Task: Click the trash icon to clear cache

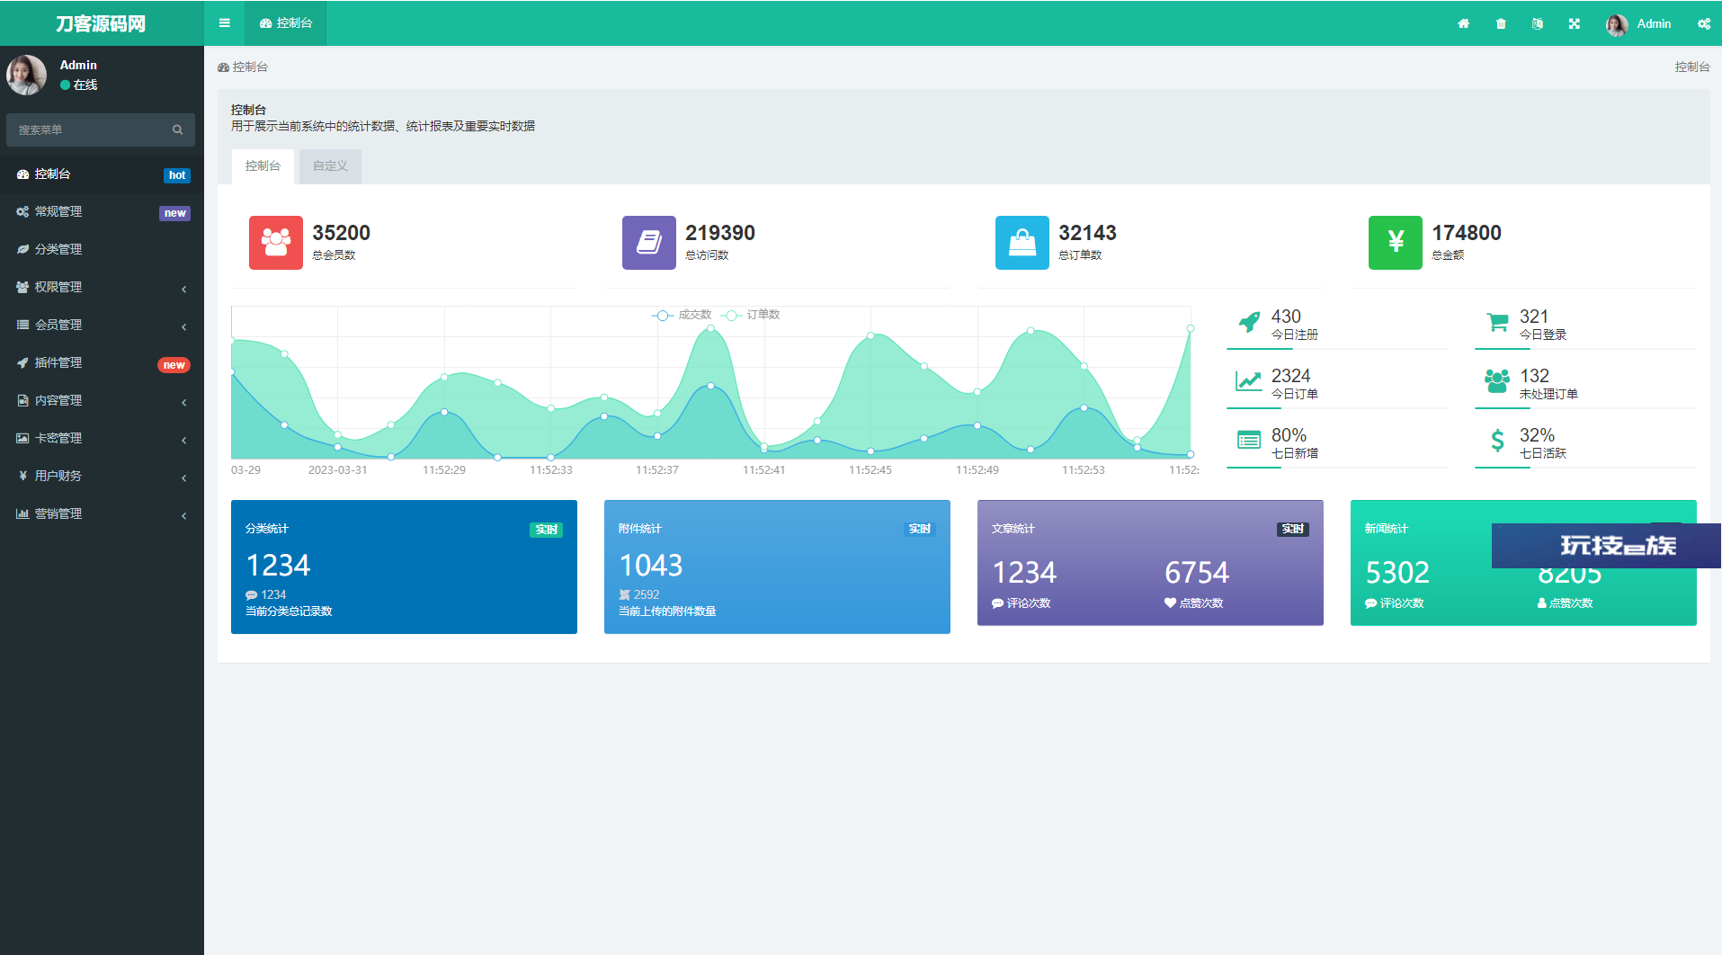Action: pyautogui.click(x=1501, y=24)
